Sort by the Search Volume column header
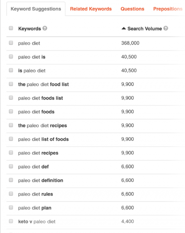The height and width of the screenshot is (233, 185). pos(145,29)
